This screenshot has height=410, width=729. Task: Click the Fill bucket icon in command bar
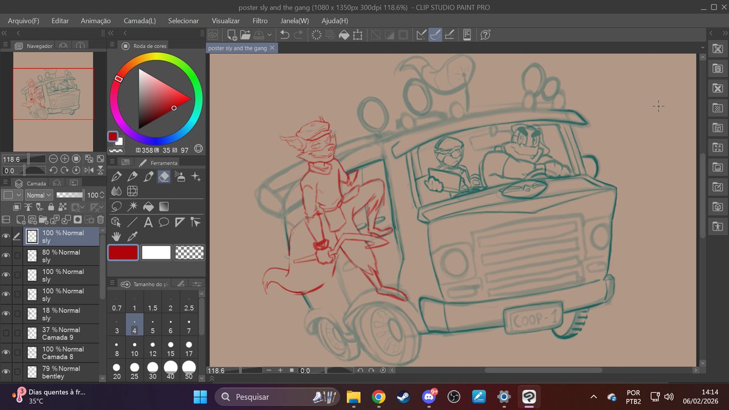pyautogui.click(x=344, y=35)
